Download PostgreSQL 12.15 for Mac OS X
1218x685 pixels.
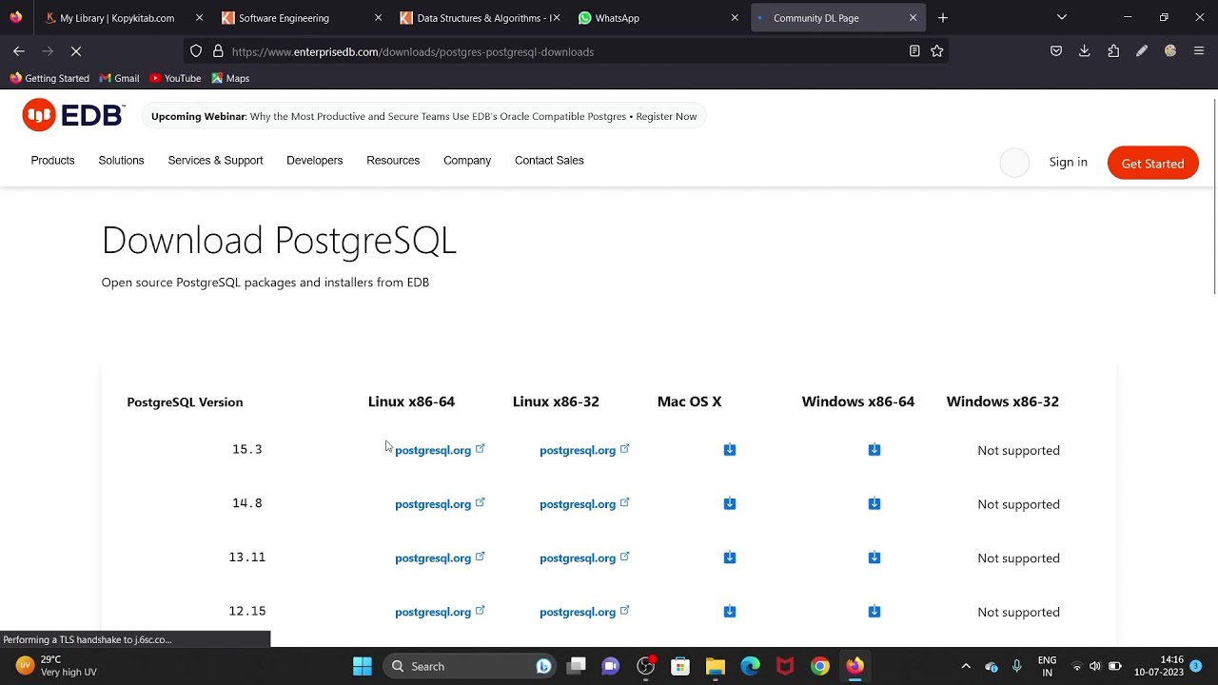[x=730, y=612]
